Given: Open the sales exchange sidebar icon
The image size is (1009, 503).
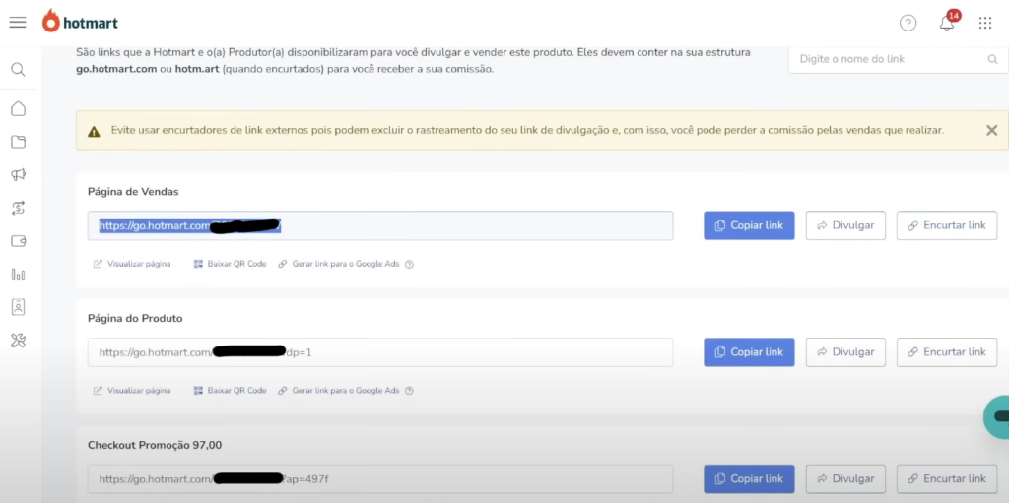Looking at the screenshot, I should [18, 208].
